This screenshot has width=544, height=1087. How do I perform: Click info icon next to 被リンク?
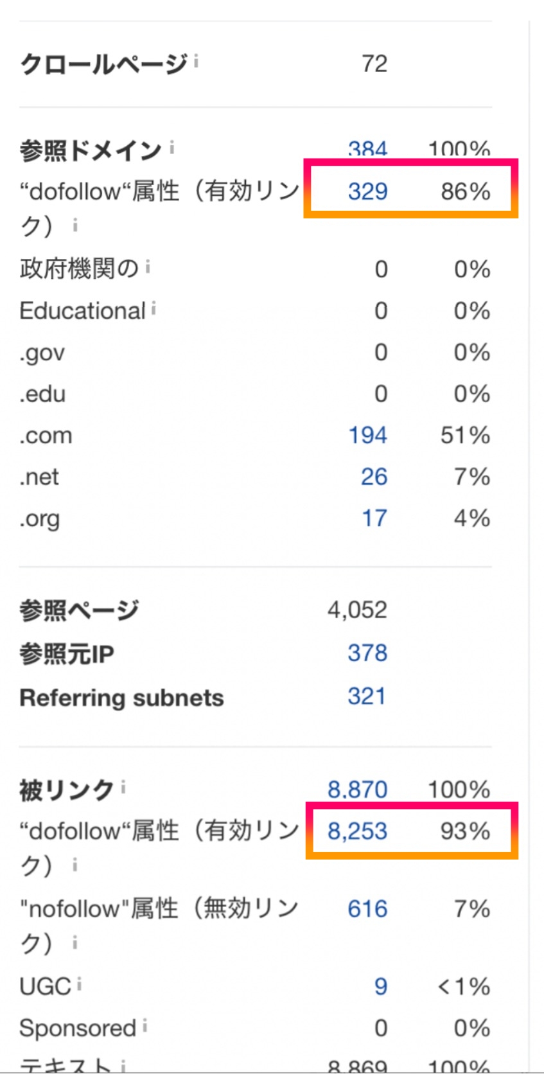[123, 786]
